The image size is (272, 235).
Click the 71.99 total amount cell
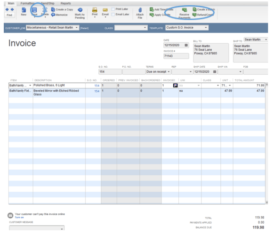pos(249,85)
